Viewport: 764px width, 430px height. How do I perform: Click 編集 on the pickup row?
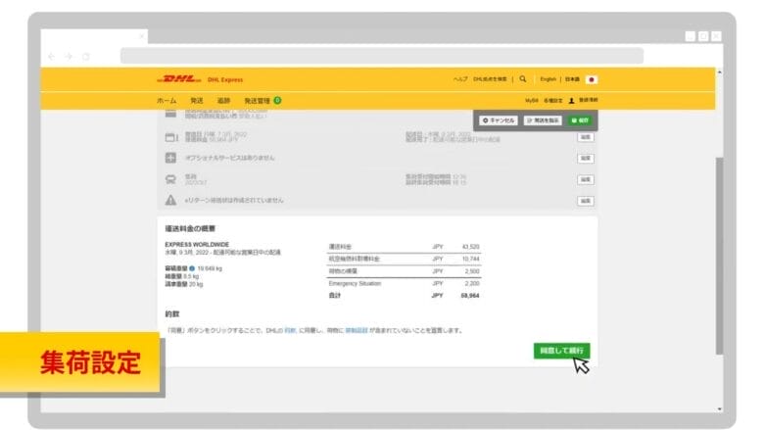[x=585, y=179]
